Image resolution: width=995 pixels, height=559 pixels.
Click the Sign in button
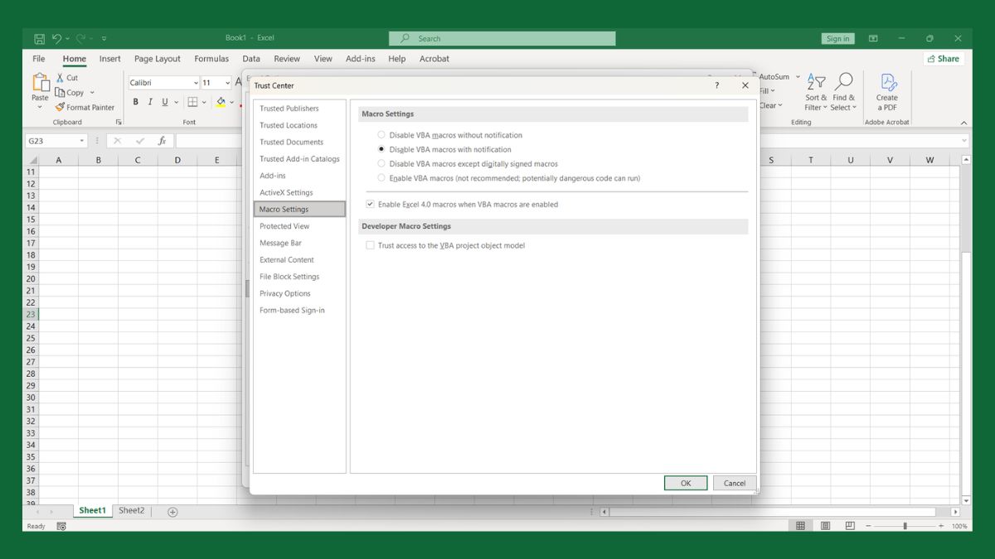838,39
